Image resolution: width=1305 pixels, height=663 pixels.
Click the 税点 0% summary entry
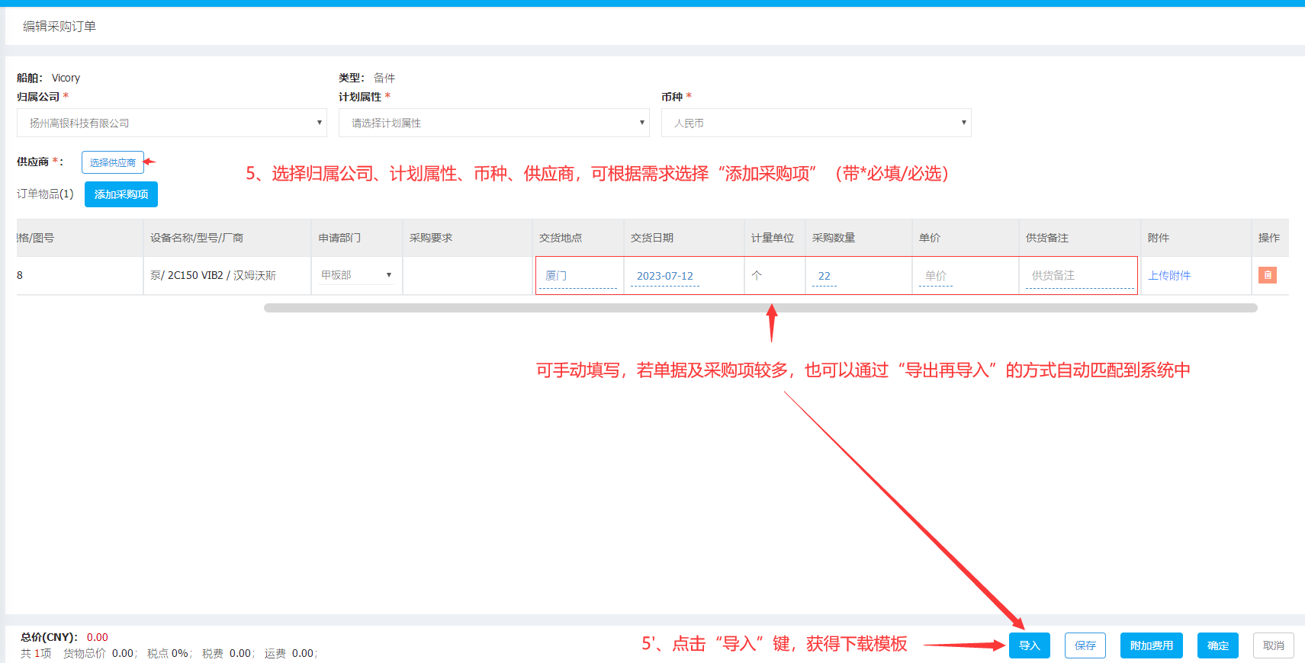pos(169,653)
